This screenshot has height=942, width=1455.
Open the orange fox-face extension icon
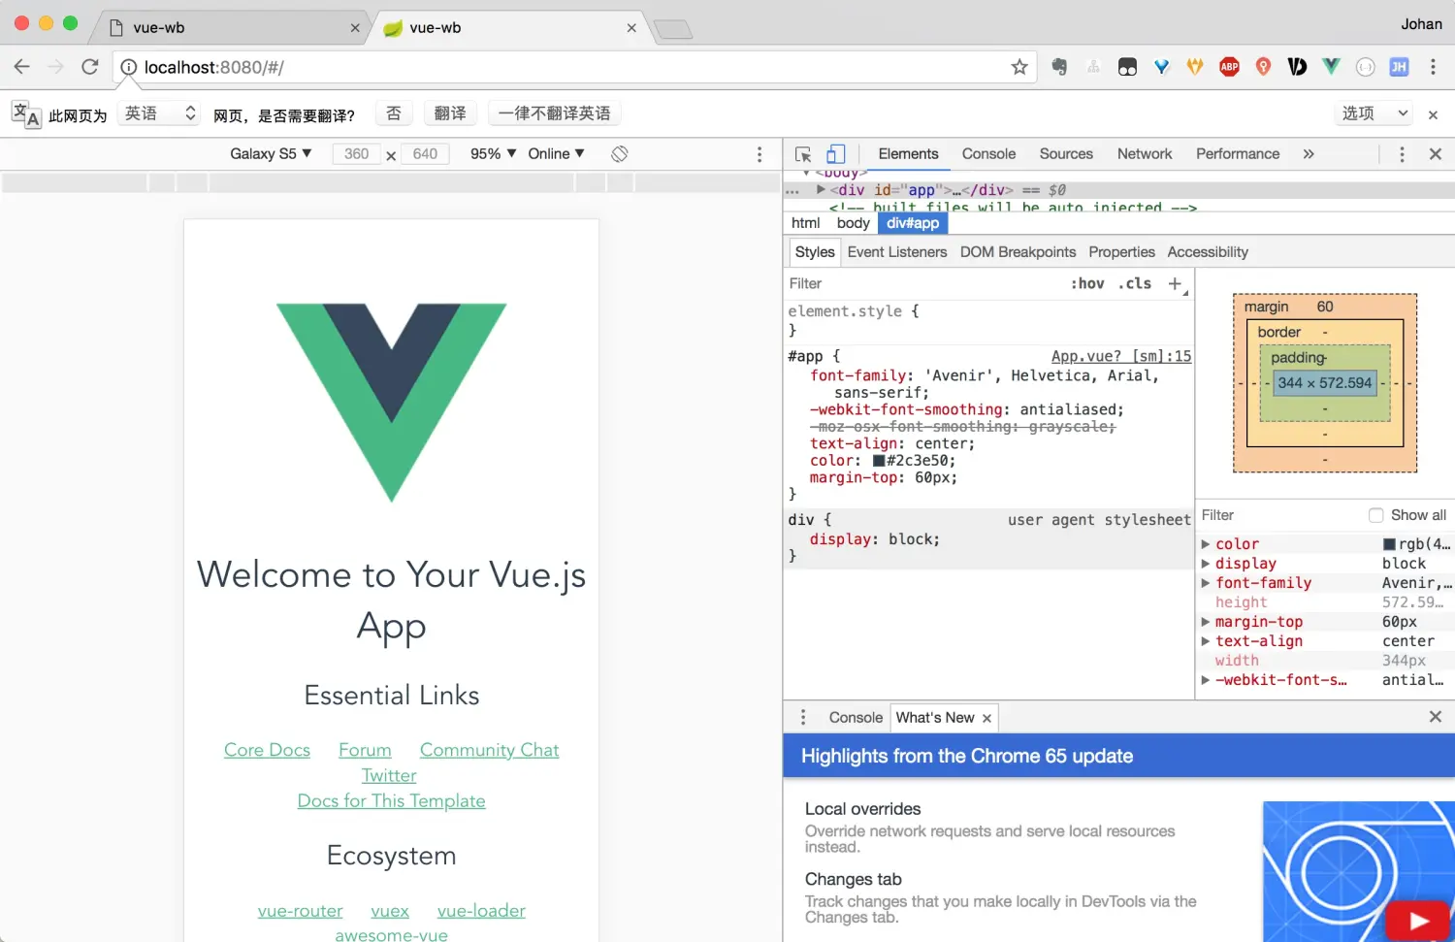pyautogui.click(x=1195, y=67)
